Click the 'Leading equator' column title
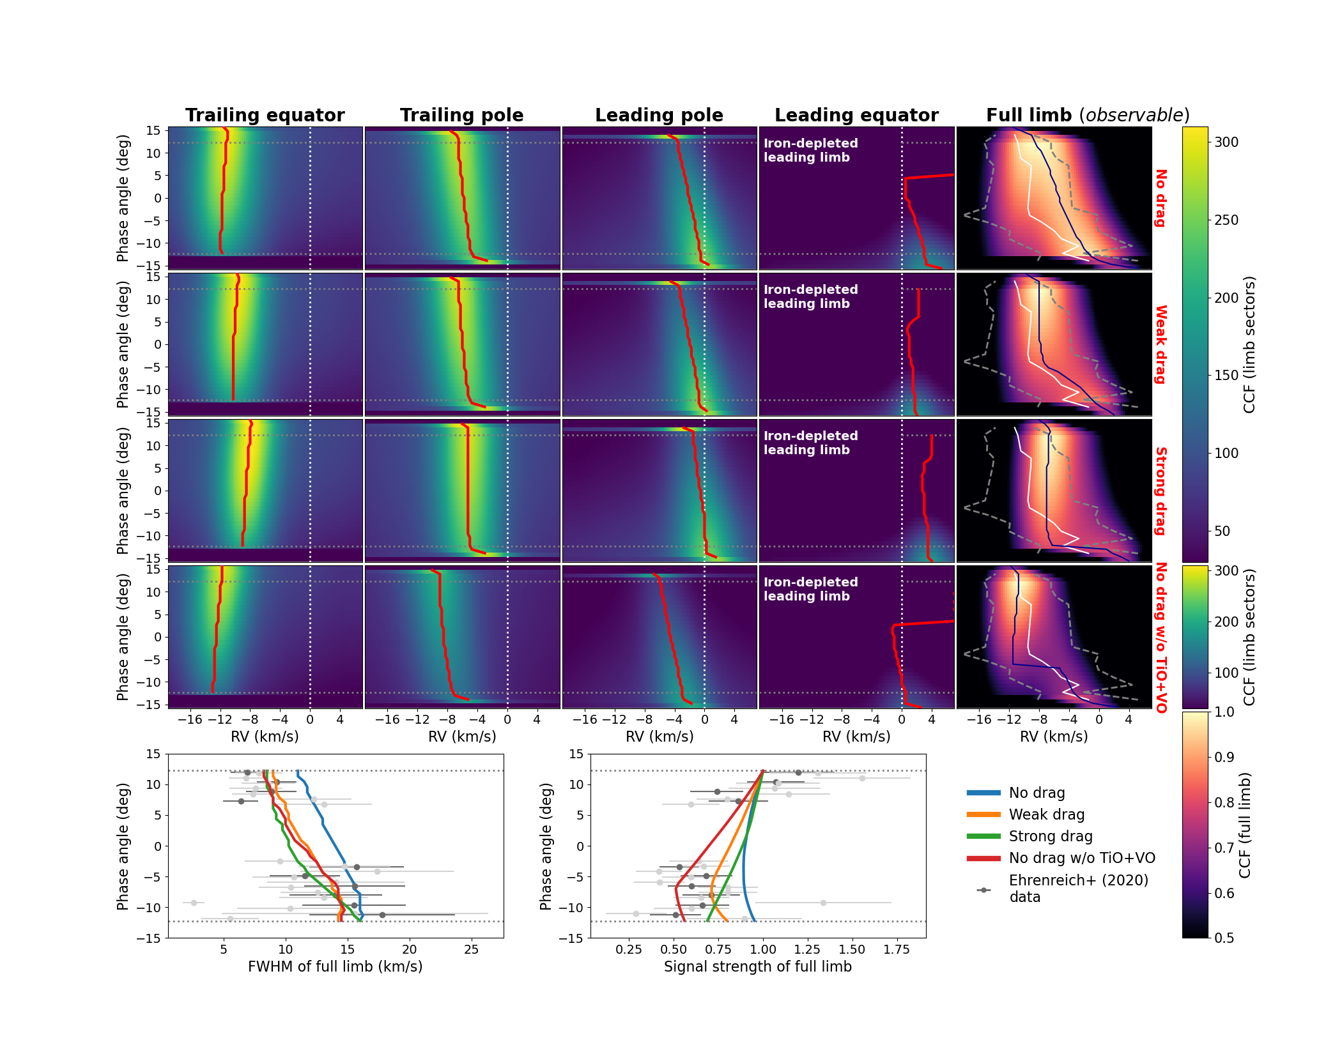The height and width of the screenshot is (1054, 1342). (x=856, y=115)
